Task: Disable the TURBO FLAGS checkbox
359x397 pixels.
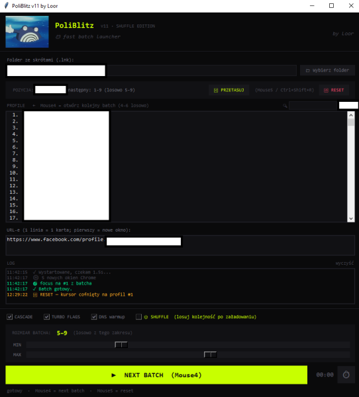Action: 46,317
